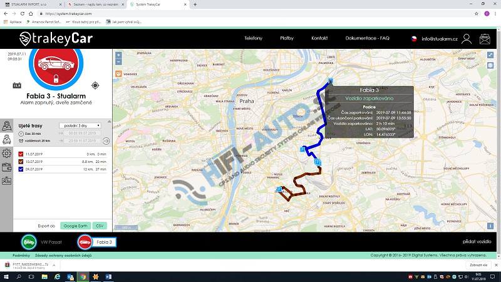
Task: Collapse the Ujeté trasy panel arrow
Action: click(109, 122)
